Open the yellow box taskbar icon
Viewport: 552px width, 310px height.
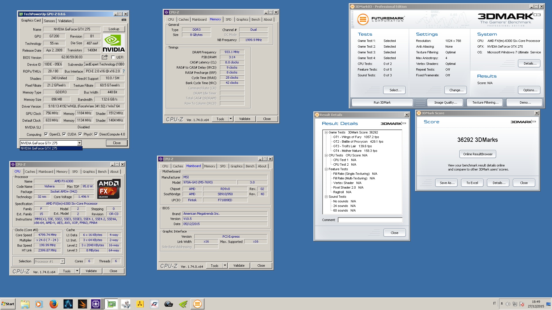tap(140, 304)
